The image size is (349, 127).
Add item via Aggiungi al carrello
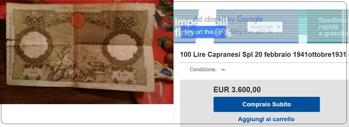tap(266, 119)
